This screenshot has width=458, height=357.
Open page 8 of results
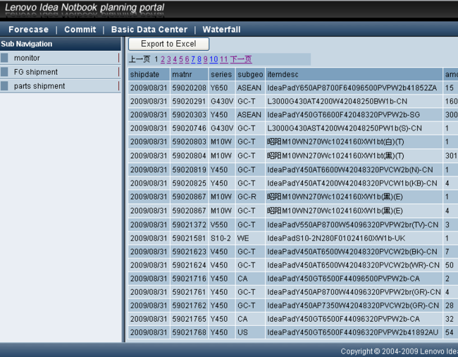pyautogui.click(x=199, y=59)
